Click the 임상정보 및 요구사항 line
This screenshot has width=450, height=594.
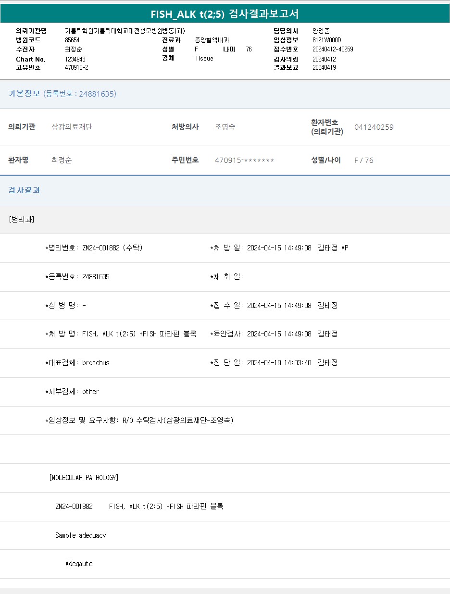point(139,421)
